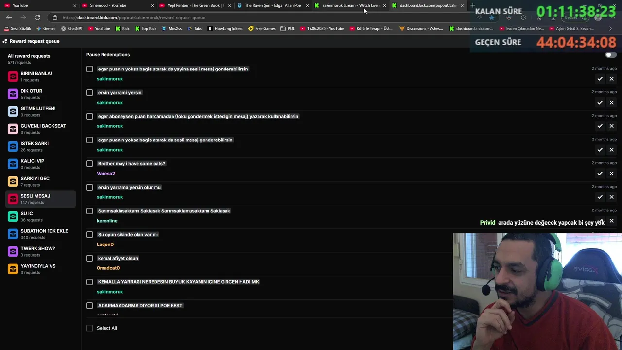Open the Tabu bookmark
Screen dimensions: 622x350
click(x=195, y=28)
